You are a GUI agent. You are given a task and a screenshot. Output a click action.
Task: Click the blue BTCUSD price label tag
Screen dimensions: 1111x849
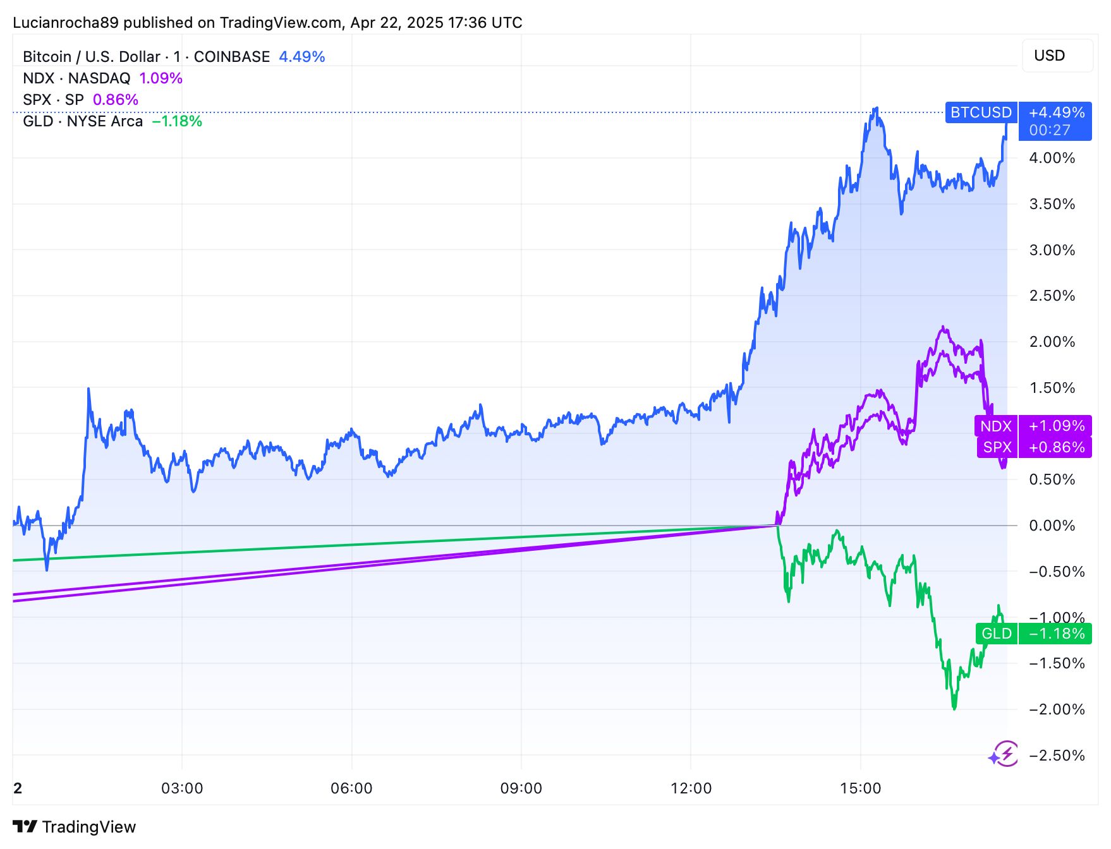[x=981, y=112]
